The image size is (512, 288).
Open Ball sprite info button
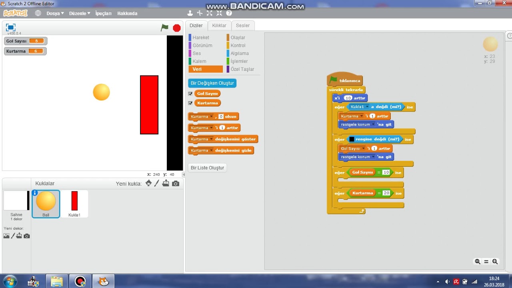[x=35, y=193]
